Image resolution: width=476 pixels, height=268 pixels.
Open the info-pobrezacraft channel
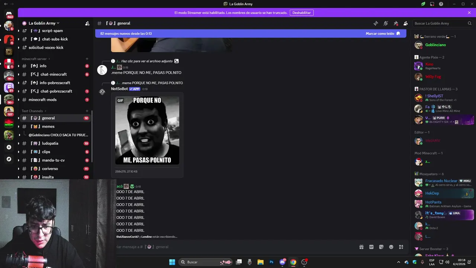55,83
